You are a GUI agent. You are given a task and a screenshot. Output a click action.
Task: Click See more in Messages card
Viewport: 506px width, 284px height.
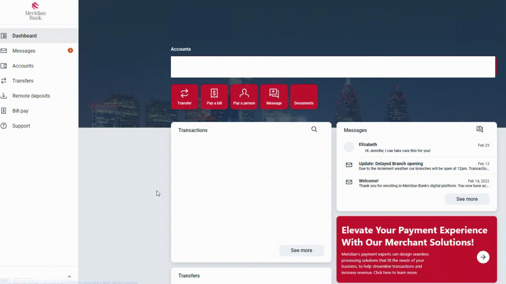click(x=467, y=199)
